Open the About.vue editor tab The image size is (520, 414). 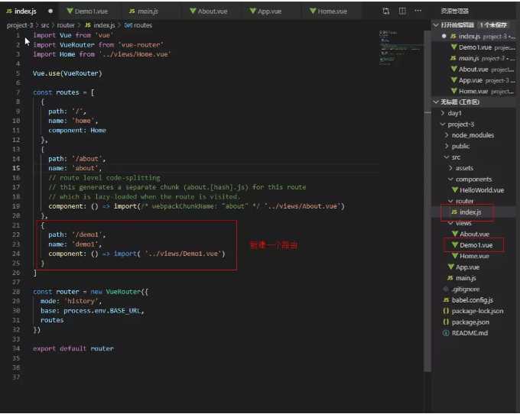(x=209, y=11)
